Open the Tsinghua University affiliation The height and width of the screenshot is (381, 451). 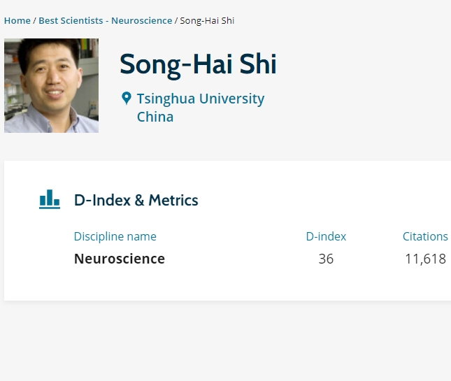pos(200,99)
